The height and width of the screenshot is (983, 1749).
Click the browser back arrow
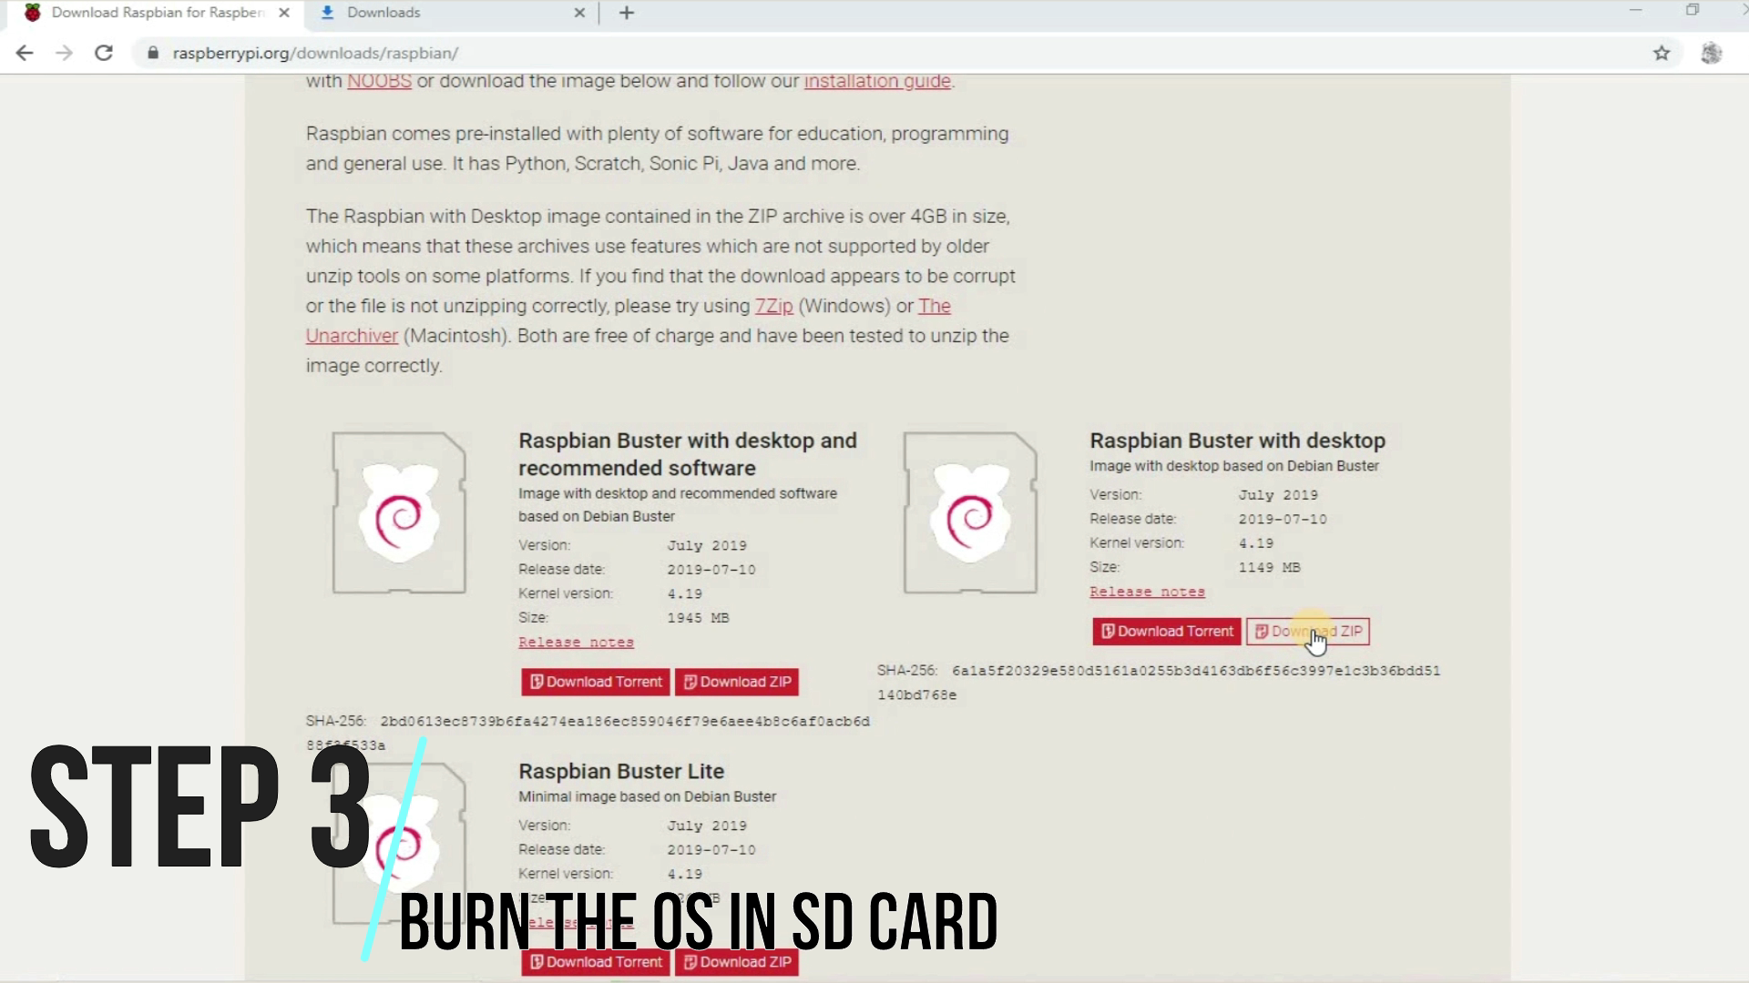(x=25, y=53)
